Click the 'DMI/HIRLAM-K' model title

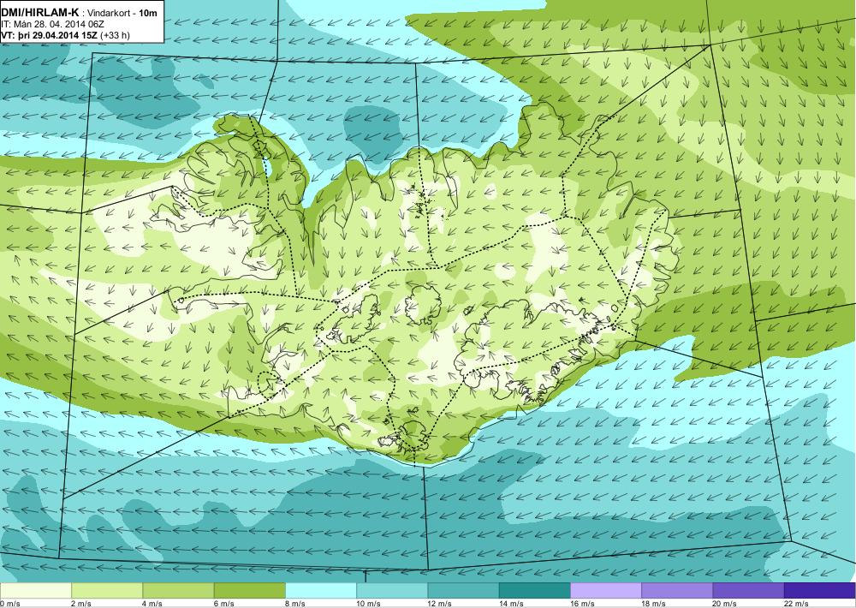click(x=40, y=11)
